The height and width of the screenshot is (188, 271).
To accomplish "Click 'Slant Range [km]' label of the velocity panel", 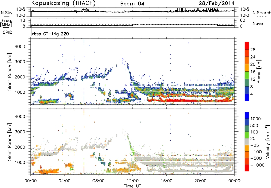I will pyautogui.click(x=9, y=142).
